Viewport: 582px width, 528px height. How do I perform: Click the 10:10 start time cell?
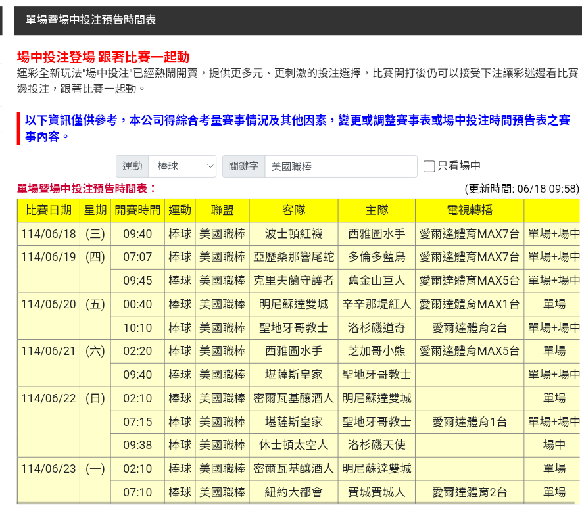[x=137, y=328]
